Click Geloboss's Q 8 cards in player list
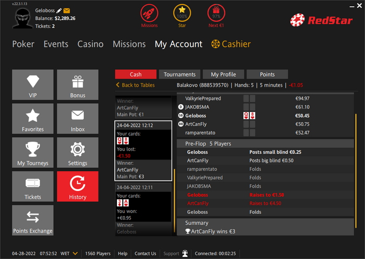 (249, 115)
